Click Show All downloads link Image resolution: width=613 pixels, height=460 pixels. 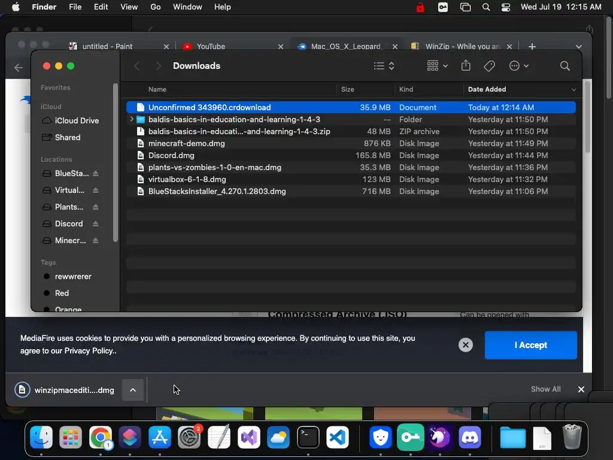tap(545, 389)
